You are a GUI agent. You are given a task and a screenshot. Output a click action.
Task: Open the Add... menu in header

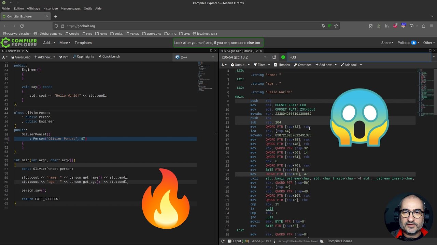tap(49, 43)
